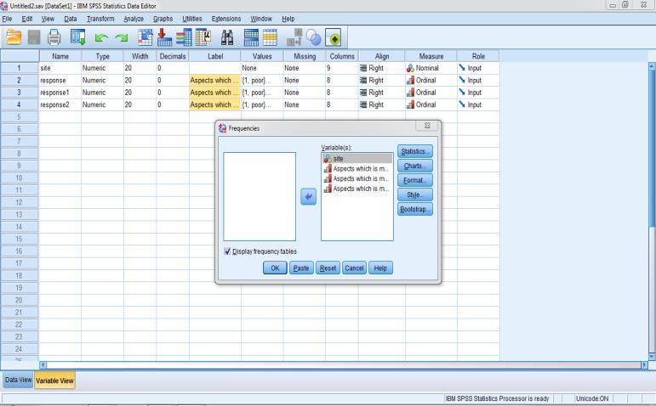Click the Label cell of the response row
The width and height of the screenshot is (656, 406).
pos(215,80)
